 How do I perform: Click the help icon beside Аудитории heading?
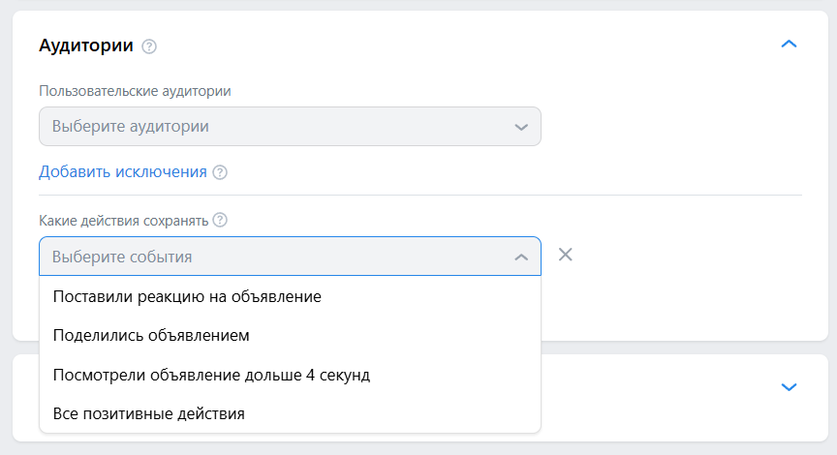coord(149,46)
